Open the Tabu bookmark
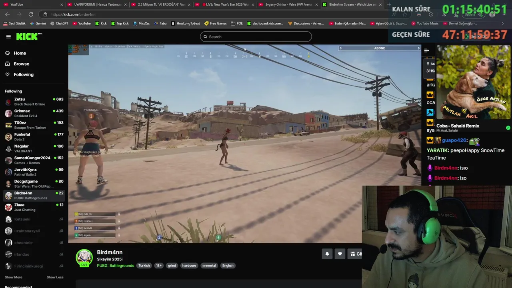 pyautogui.click(x=160, y=24)
